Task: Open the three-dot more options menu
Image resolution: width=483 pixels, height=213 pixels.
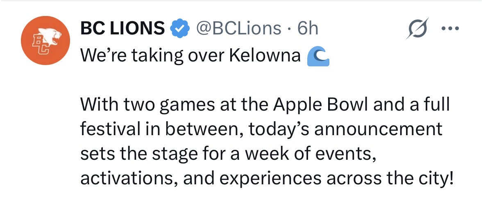Action: coord(450,29)
